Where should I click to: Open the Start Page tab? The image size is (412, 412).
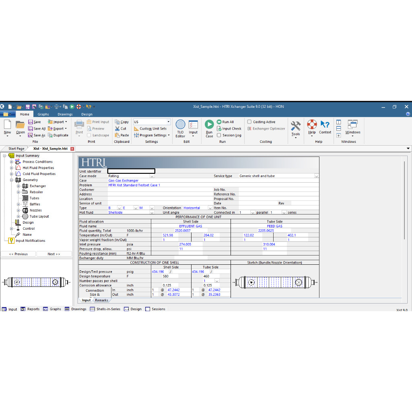16,148
